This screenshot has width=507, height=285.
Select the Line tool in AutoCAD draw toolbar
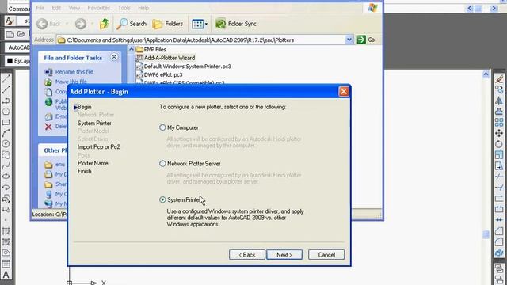click(6, 78)
